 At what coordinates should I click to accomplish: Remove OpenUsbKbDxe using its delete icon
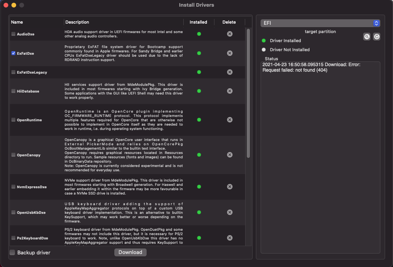tap(229, 212)
